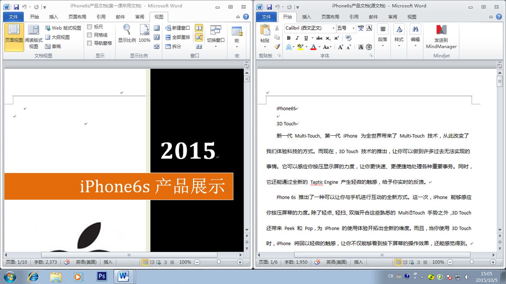The height and width of the screenshot is (284, 506).
Task: Apply Subscript formatting
Action: [x=328, y=38]
